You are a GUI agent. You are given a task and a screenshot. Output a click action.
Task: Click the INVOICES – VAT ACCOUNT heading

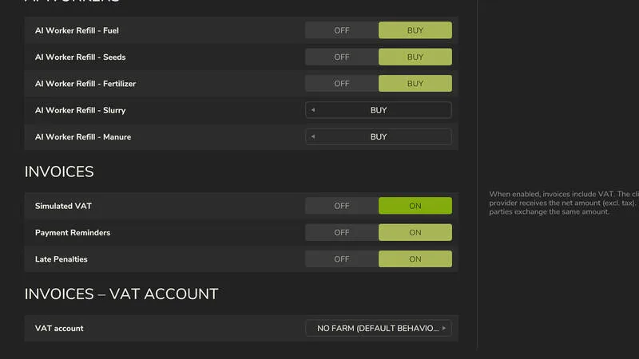(121, 294)
